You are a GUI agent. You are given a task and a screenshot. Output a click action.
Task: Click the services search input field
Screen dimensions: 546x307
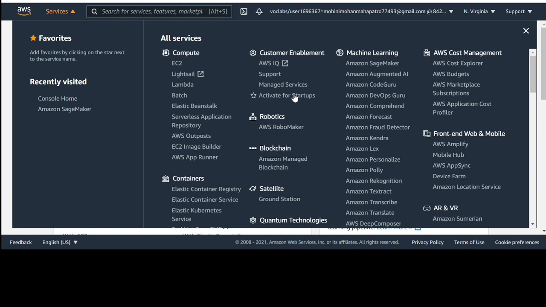point(159,12)
